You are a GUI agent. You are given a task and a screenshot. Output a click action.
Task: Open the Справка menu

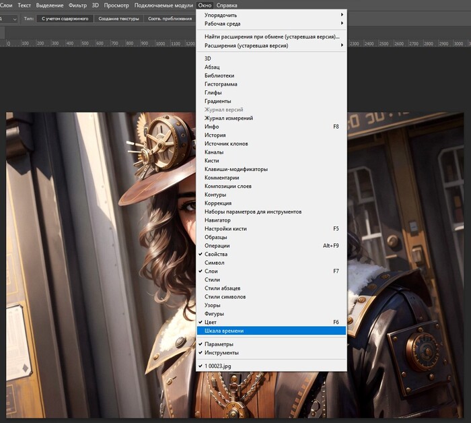(227, 5)
